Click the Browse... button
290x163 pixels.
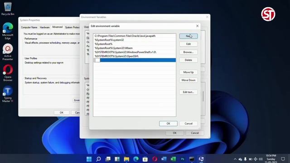coord(188,52)
